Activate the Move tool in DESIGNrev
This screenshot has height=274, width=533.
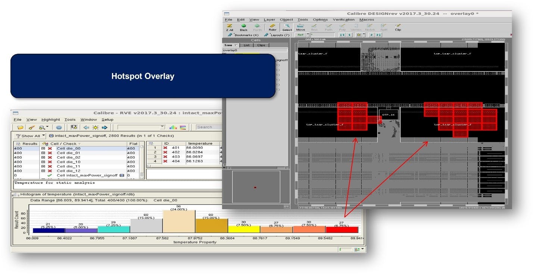[x=300, y=27]
